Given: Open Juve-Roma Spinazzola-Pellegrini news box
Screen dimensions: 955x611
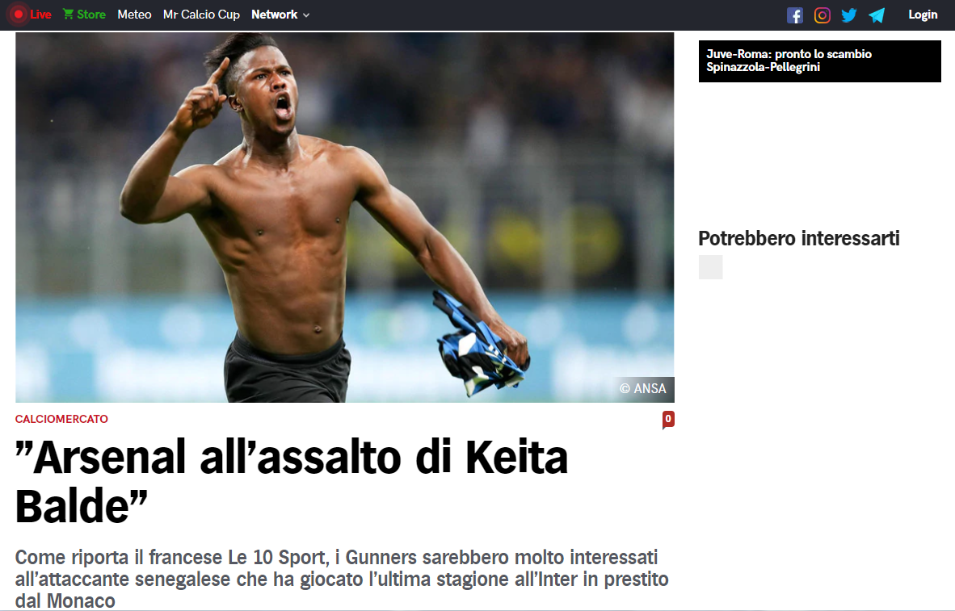Looking at the screenshot, I should (x=820, y=61).
